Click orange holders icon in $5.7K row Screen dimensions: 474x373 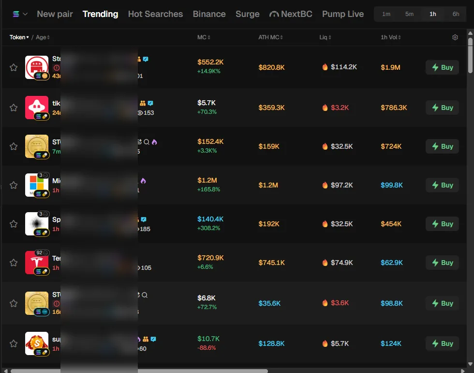pyautogui.click(x=143, y=103)
